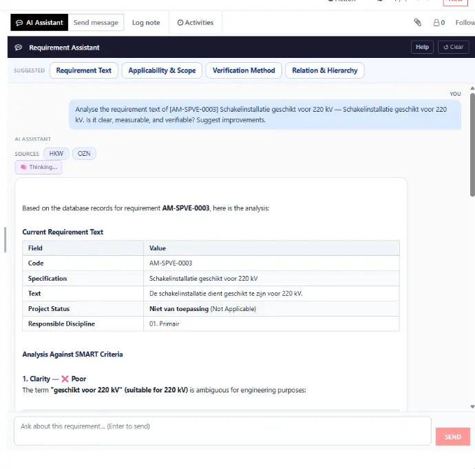Switch to the Log note tab
Viewport: 475px width, 469px height.
146,23
